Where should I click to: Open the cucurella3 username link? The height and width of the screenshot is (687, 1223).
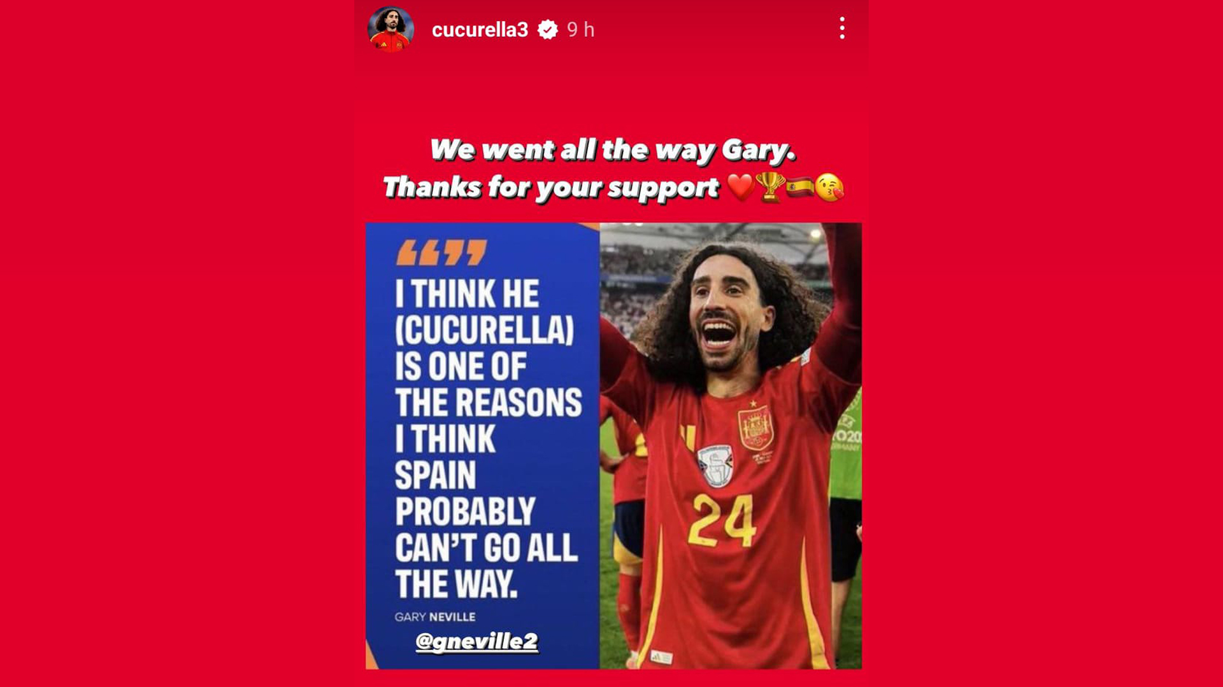(480, 30)
